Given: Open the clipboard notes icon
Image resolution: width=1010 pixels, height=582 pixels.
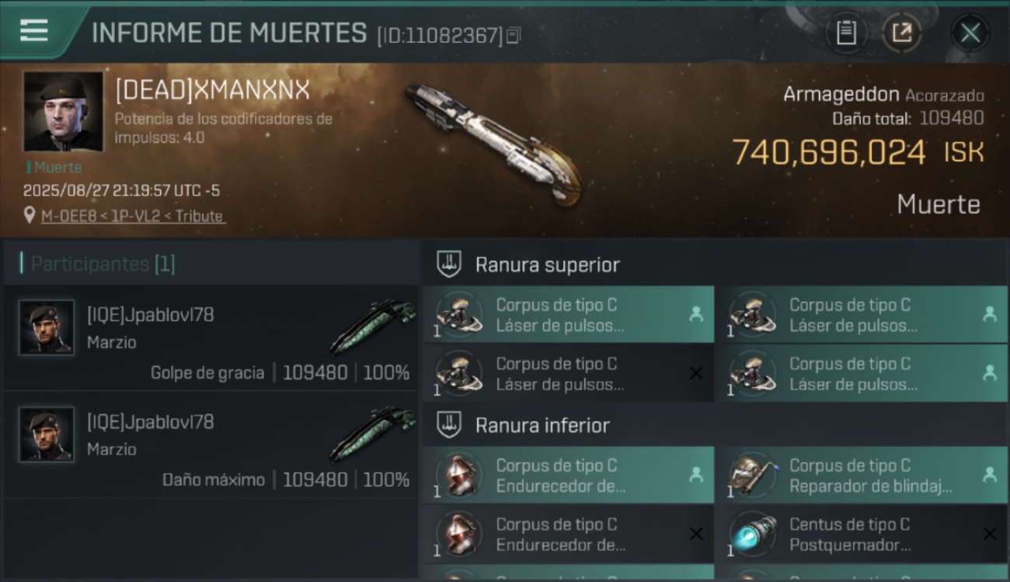Looking at the screenshot, I should tap(846, 33).
